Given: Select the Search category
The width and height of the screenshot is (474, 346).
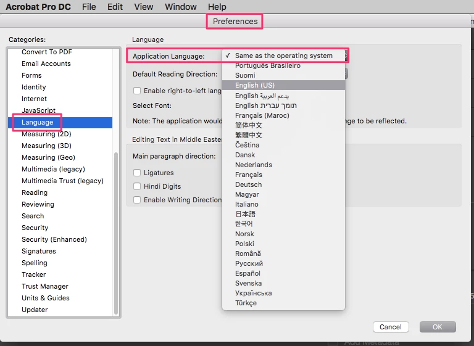Looking at the screenshot, I should coord(60,216).
